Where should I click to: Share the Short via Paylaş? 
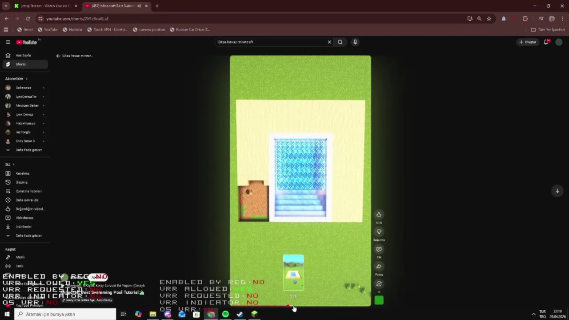coord(379,267)
